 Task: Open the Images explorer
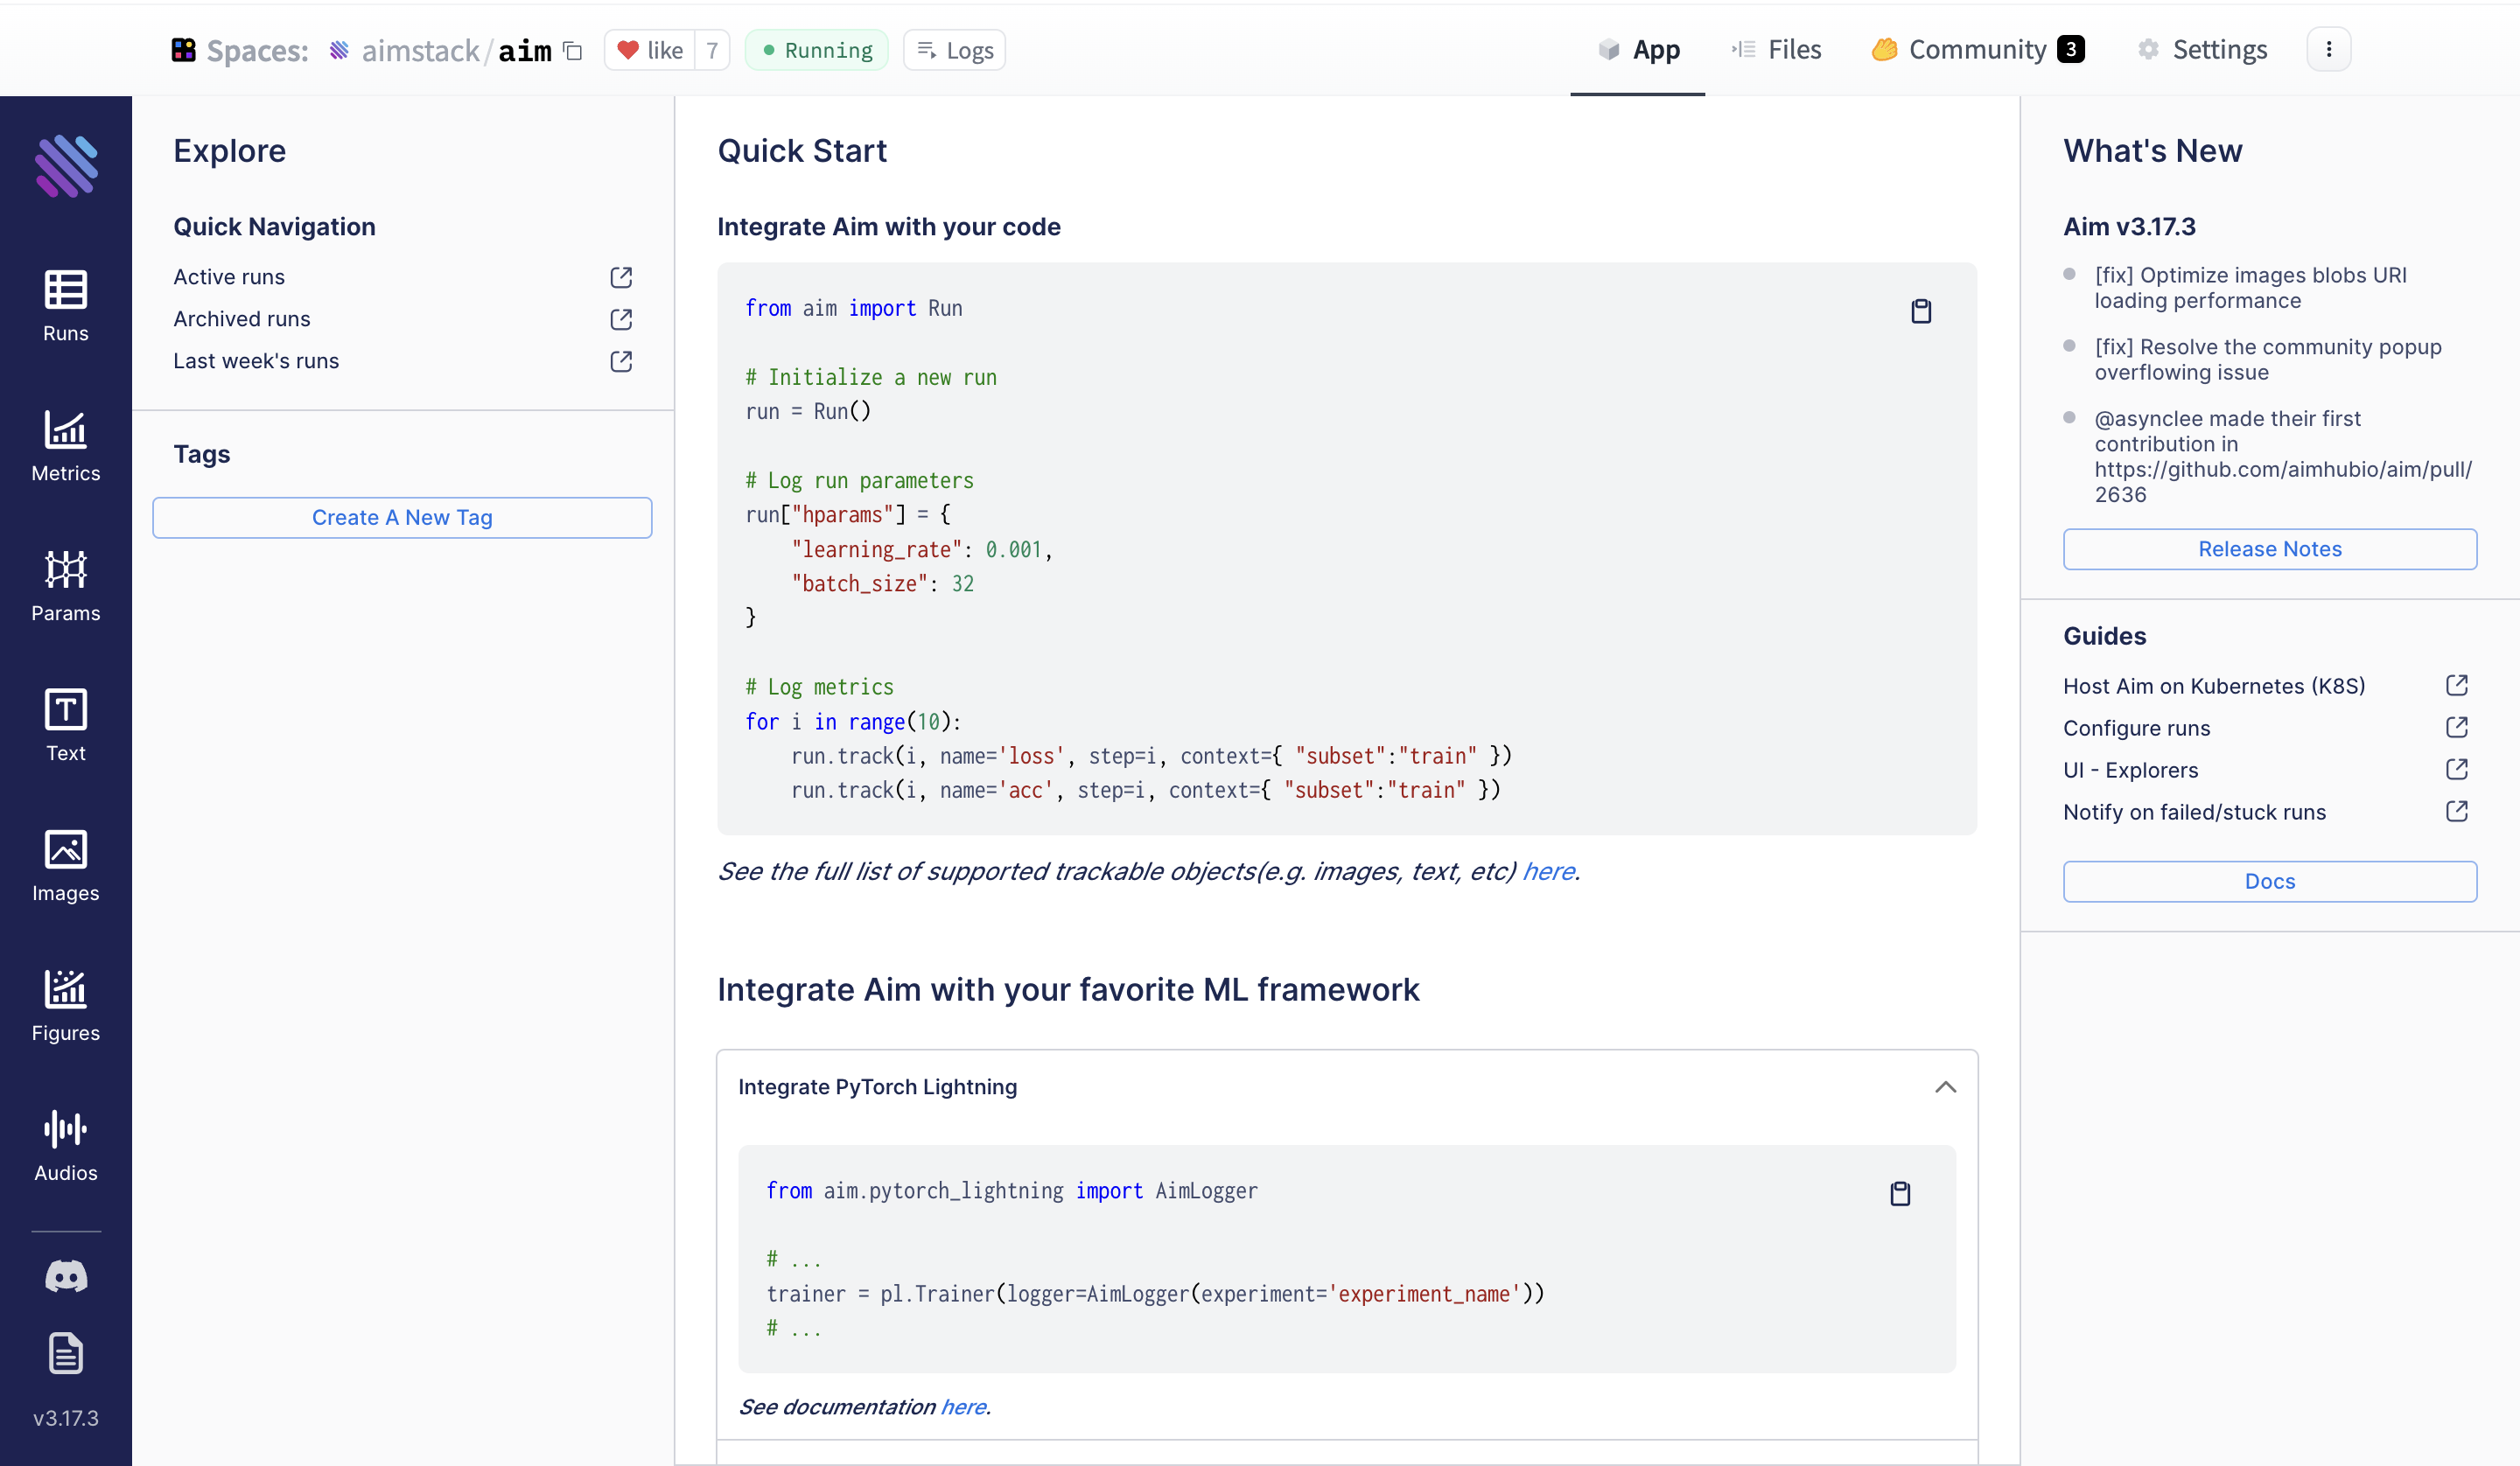(66, 866)
